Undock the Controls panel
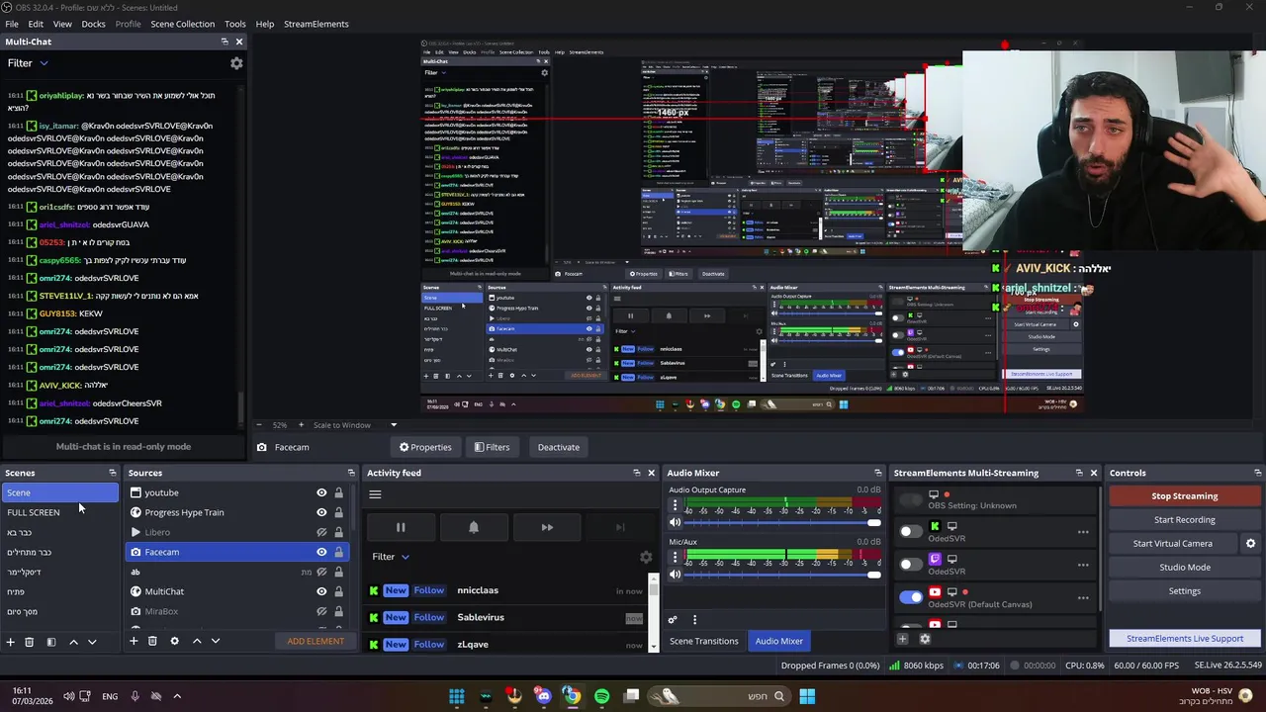 point(1257,473)
